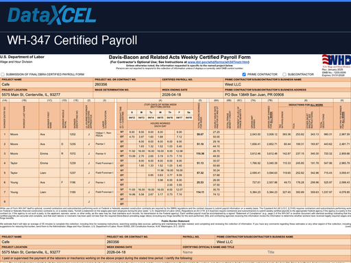This screenshot has width=351, height=263.
Task: Select the 04/16 date cell under Th
Action: click(170, 118)
